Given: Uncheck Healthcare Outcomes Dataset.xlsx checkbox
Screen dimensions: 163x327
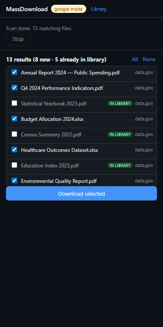Looking at the screenshot, I should [x=14, y=150].
